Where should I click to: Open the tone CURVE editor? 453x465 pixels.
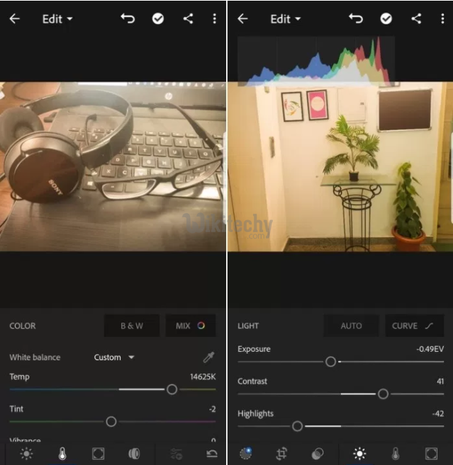click(413, 326)
